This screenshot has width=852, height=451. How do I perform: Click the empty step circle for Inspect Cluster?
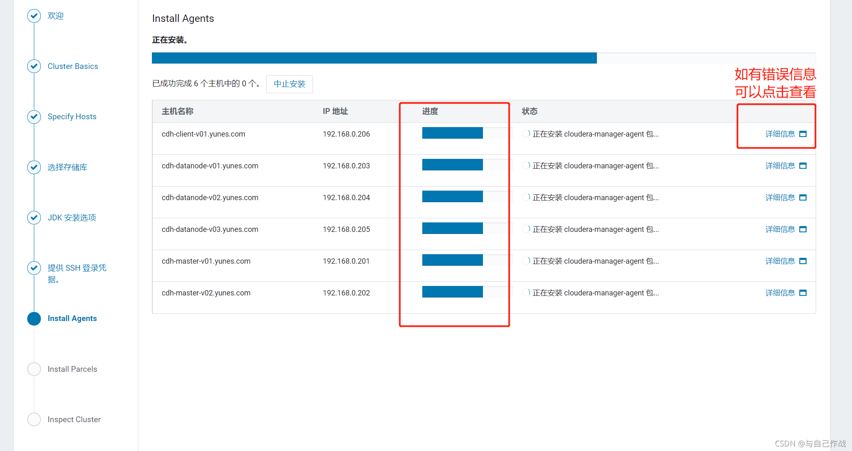[x=34, y=419]
